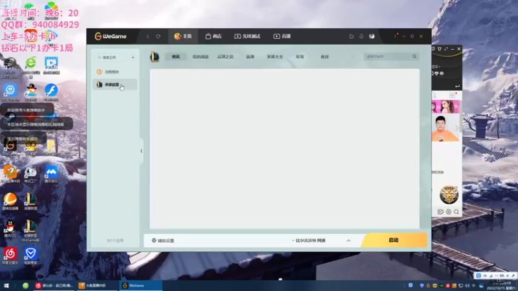Add an application with the plus button

tap(133, 58)
